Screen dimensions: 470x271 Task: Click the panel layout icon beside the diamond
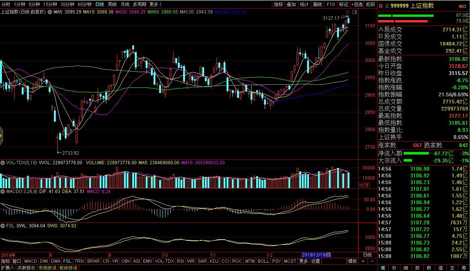pos(354,12)
